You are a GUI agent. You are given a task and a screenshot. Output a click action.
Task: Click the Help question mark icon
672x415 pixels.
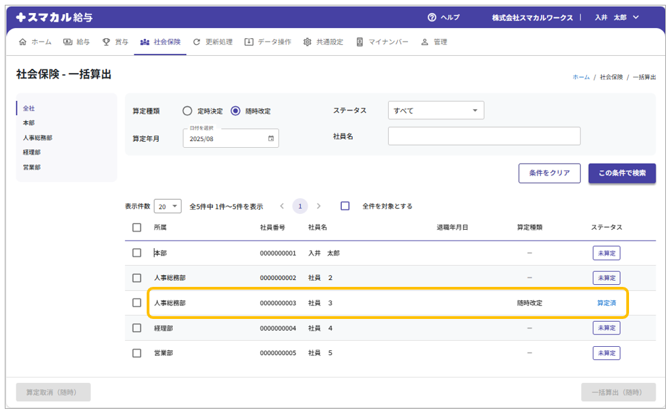pos(431,18)
